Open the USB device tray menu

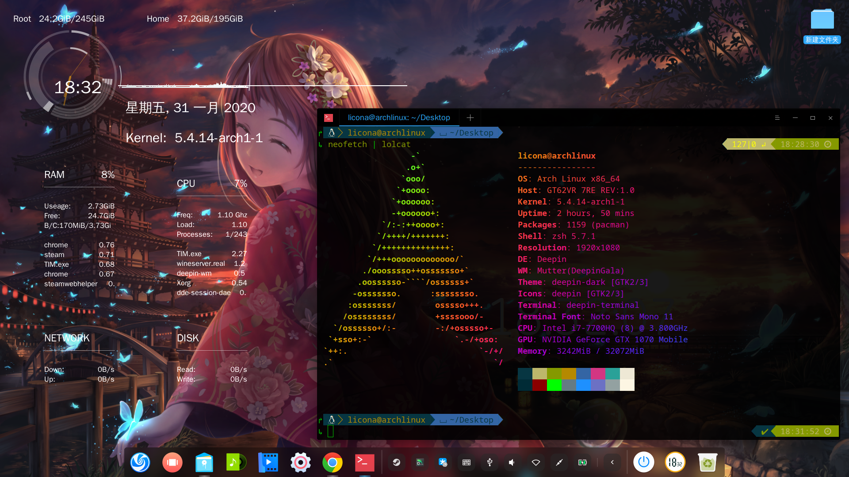click(x=490, y=462)
